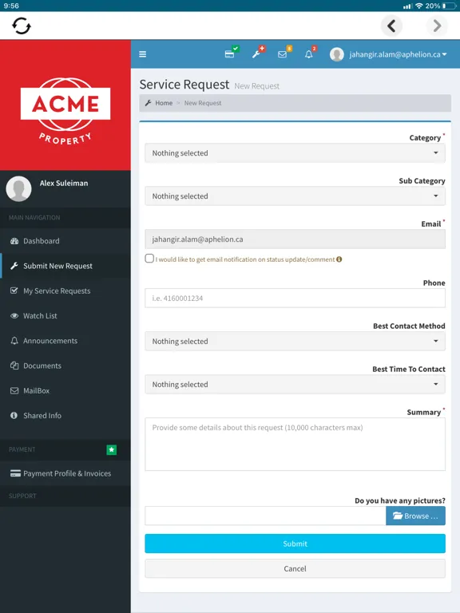Click the bell icon beside Announcements
This screenshot has height=613, width=460.
tap(14, 341)
